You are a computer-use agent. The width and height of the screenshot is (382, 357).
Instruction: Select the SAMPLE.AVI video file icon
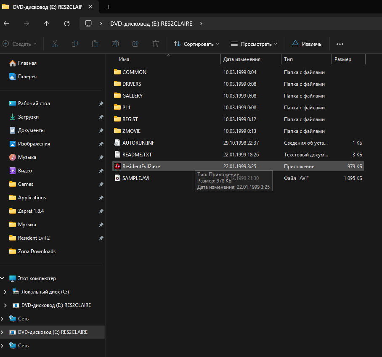coord(117,178)
